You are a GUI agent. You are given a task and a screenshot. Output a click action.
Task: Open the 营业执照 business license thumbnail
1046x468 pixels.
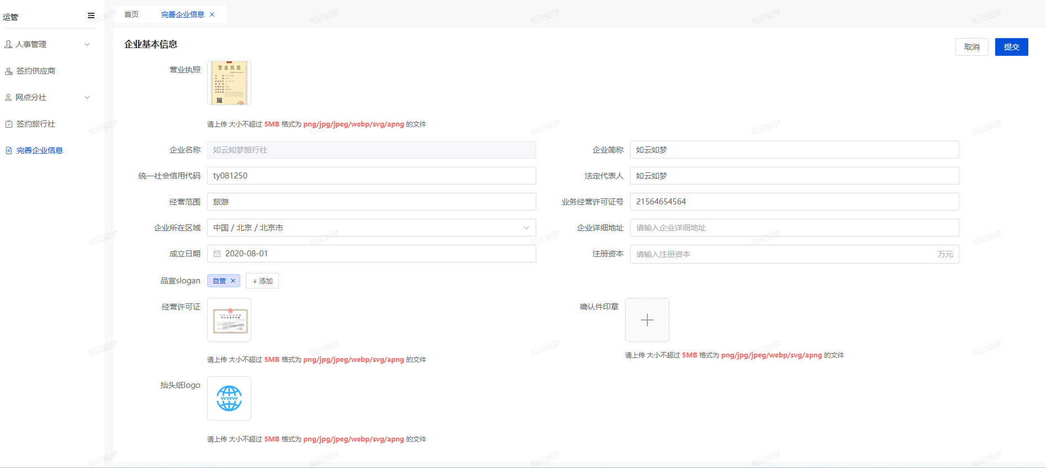pyautogui.click(x=229, y=83)
